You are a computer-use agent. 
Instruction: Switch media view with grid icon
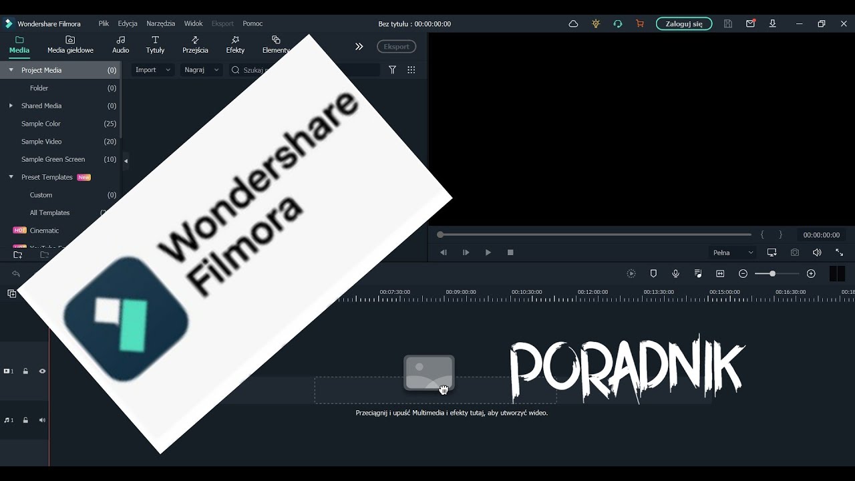[x=411, y=69]
